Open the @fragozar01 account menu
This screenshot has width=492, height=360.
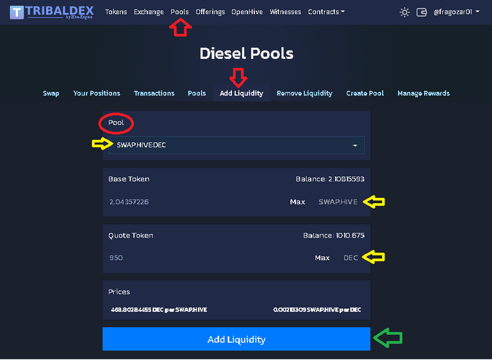coord(456,12)
